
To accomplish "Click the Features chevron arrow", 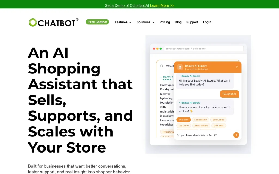I will coord(130,22).
